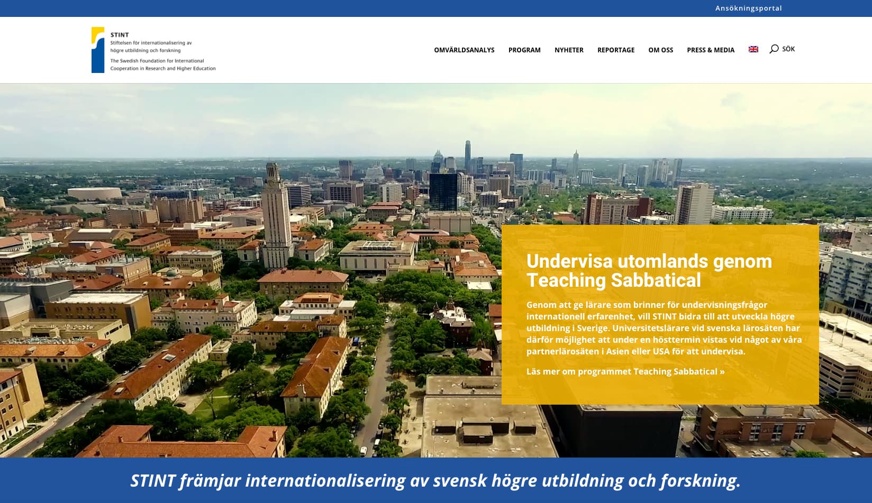Open search with the magnifying glass icon
The image size is (872, 503).
click(774, 49)
